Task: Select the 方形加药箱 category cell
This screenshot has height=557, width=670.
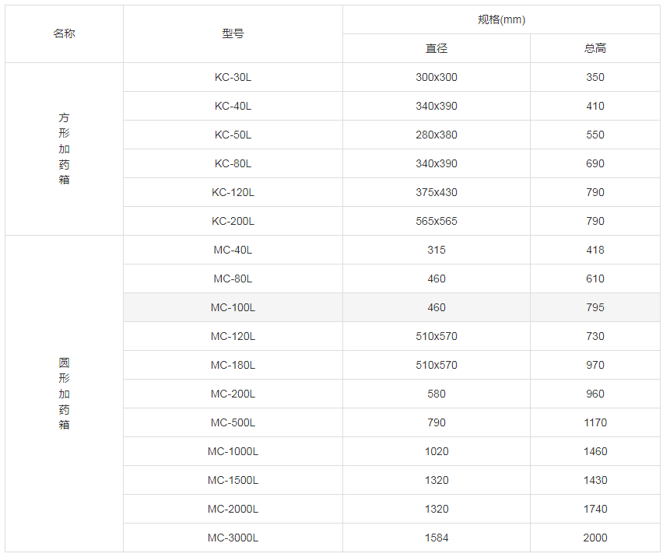Action: point(65,149)
